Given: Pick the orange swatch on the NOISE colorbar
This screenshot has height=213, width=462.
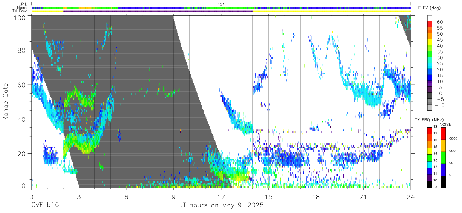Looking at the screenshot, I should click(443, 145).
